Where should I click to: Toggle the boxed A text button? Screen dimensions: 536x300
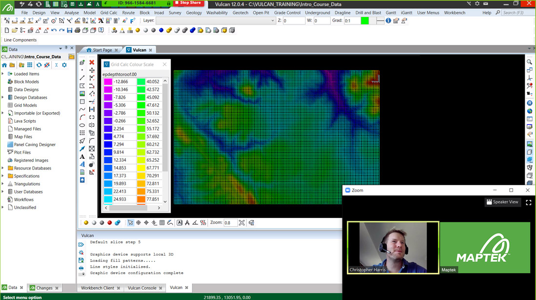[180, 223]
